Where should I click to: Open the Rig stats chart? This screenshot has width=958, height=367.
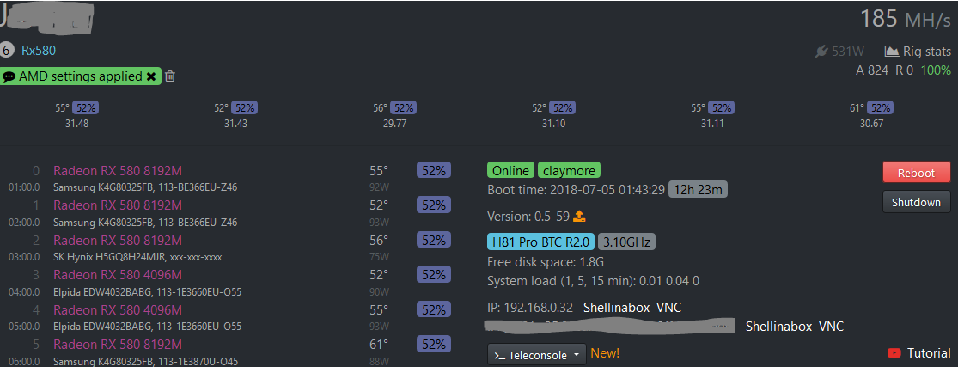click(x=918, y=52)
